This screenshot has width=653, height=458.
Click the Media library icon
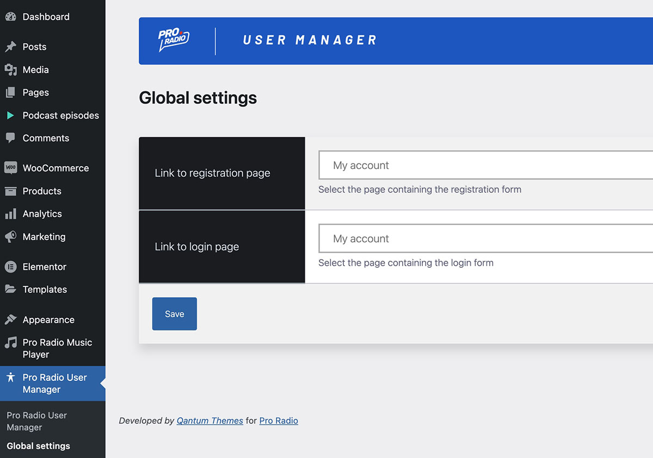pos(10,70)
